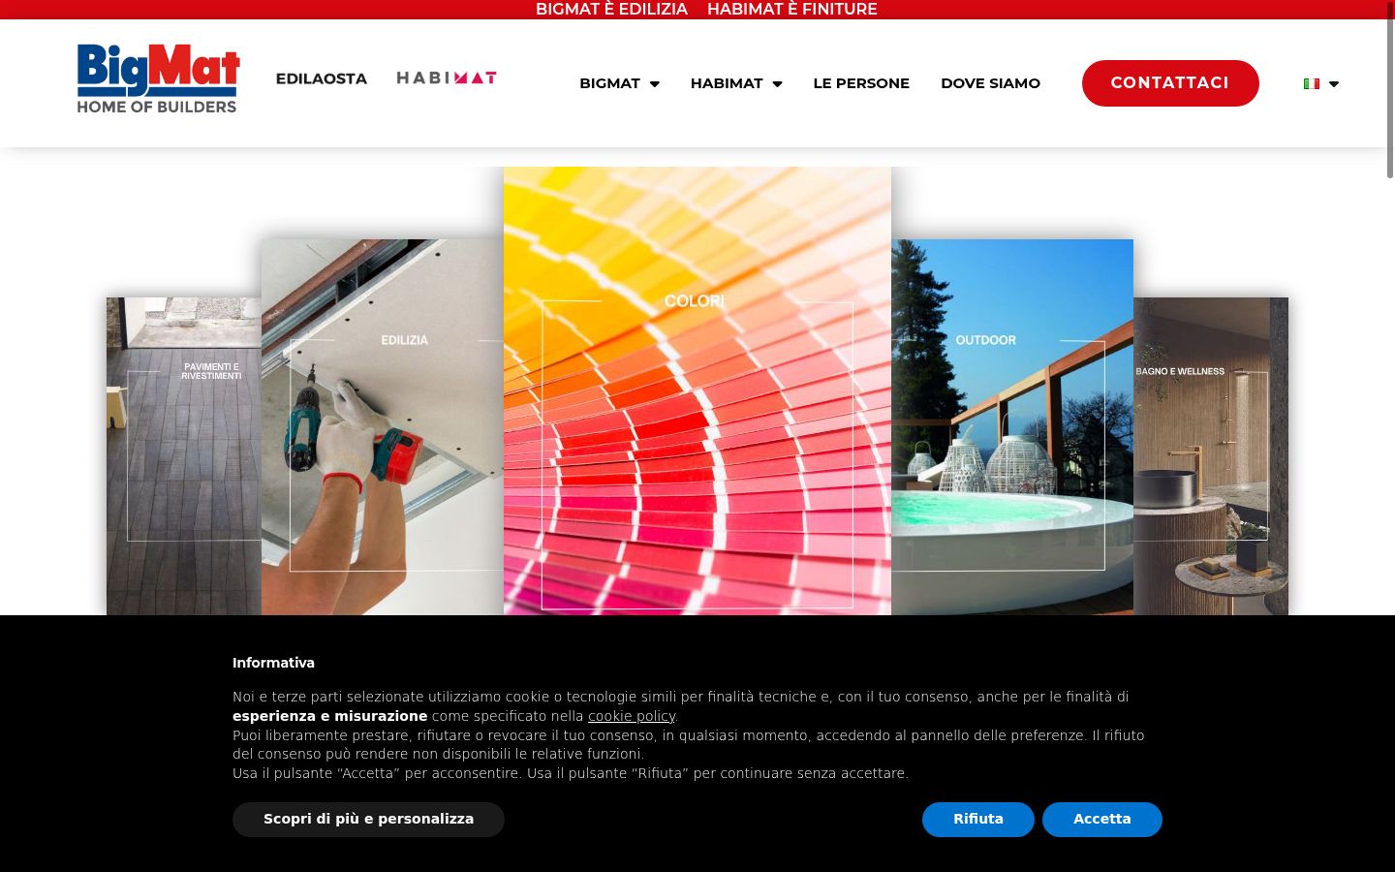Click the red CONTATTACI button
Screen dimensions: 1395x872
tap(1170, 83)
